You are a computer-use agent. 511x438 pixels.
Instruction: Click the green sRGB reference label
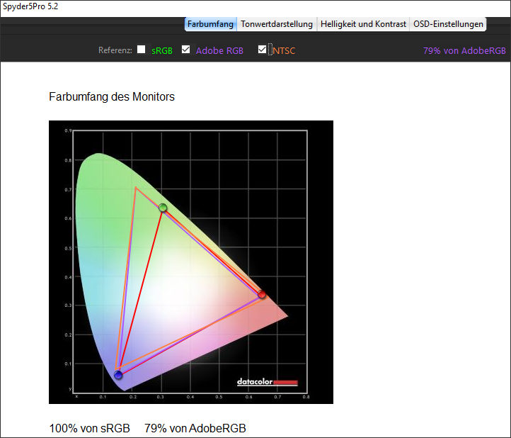(162, 51)
